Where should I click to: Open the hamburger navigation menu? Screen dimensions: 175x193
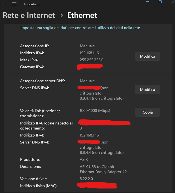coord(14,4)
